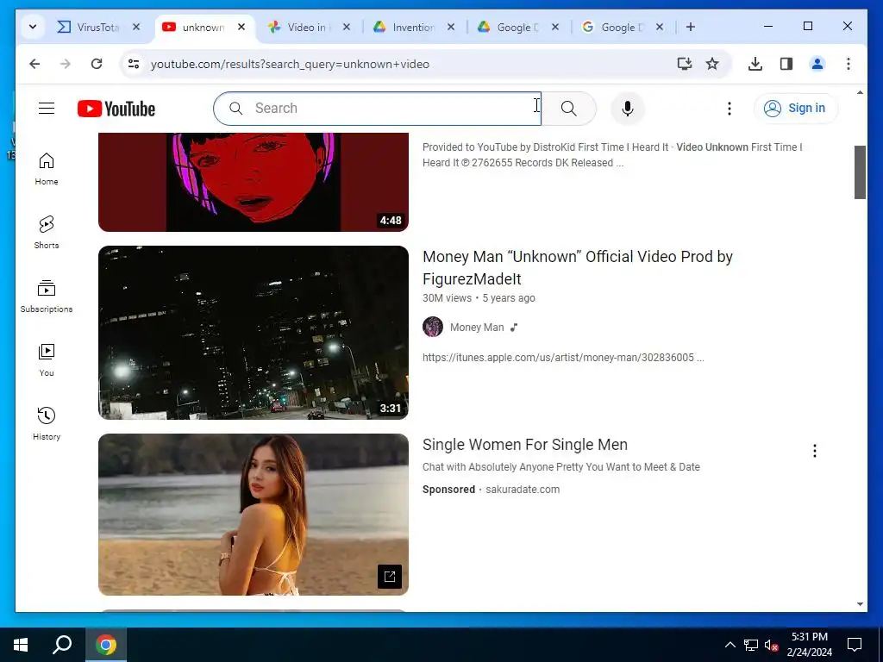
Task: View site information icon in address bar
Action: [x=134, y=64]
